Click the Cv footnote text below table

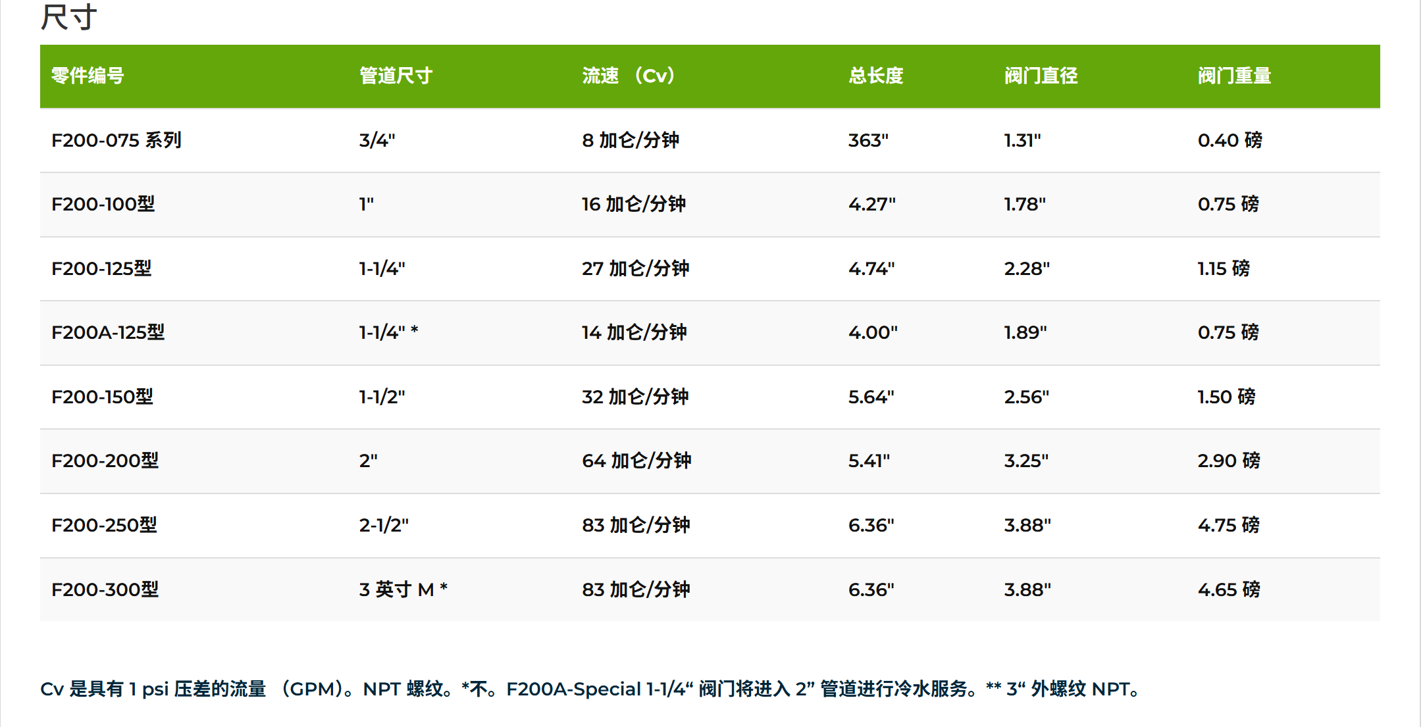[x=589, y=689]
